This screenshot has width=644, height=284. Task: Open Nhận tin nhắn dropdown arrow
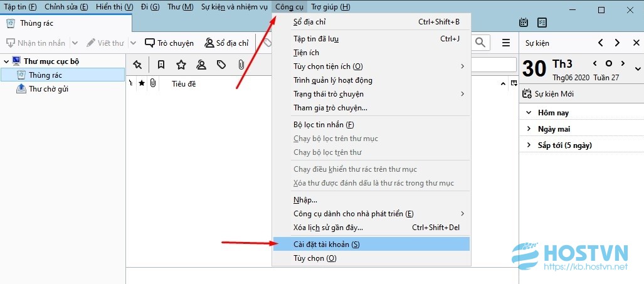click(x=75, y=43)
